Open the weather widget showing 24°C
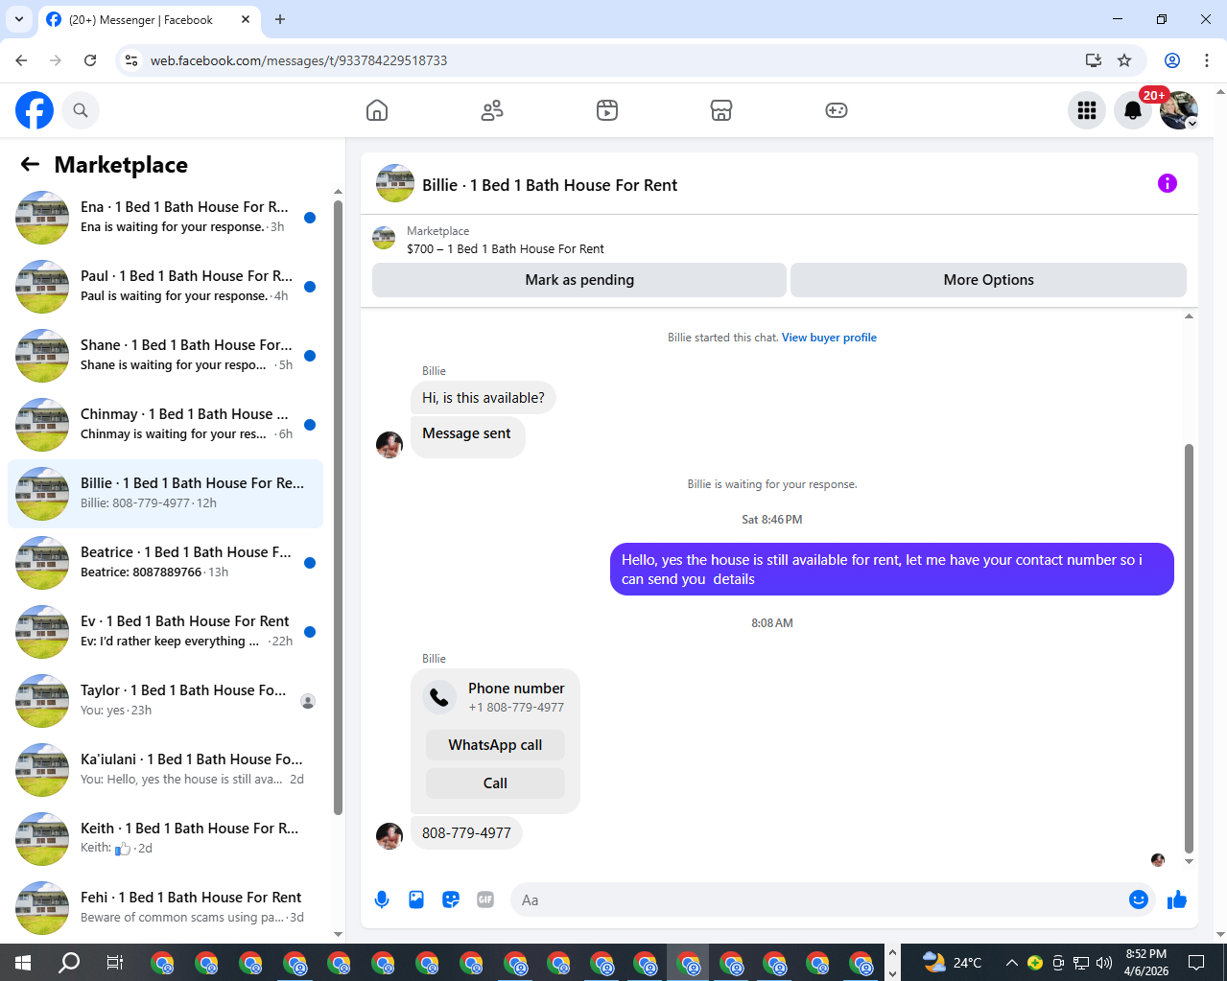The image size is (1227, 981). (952, 962)
